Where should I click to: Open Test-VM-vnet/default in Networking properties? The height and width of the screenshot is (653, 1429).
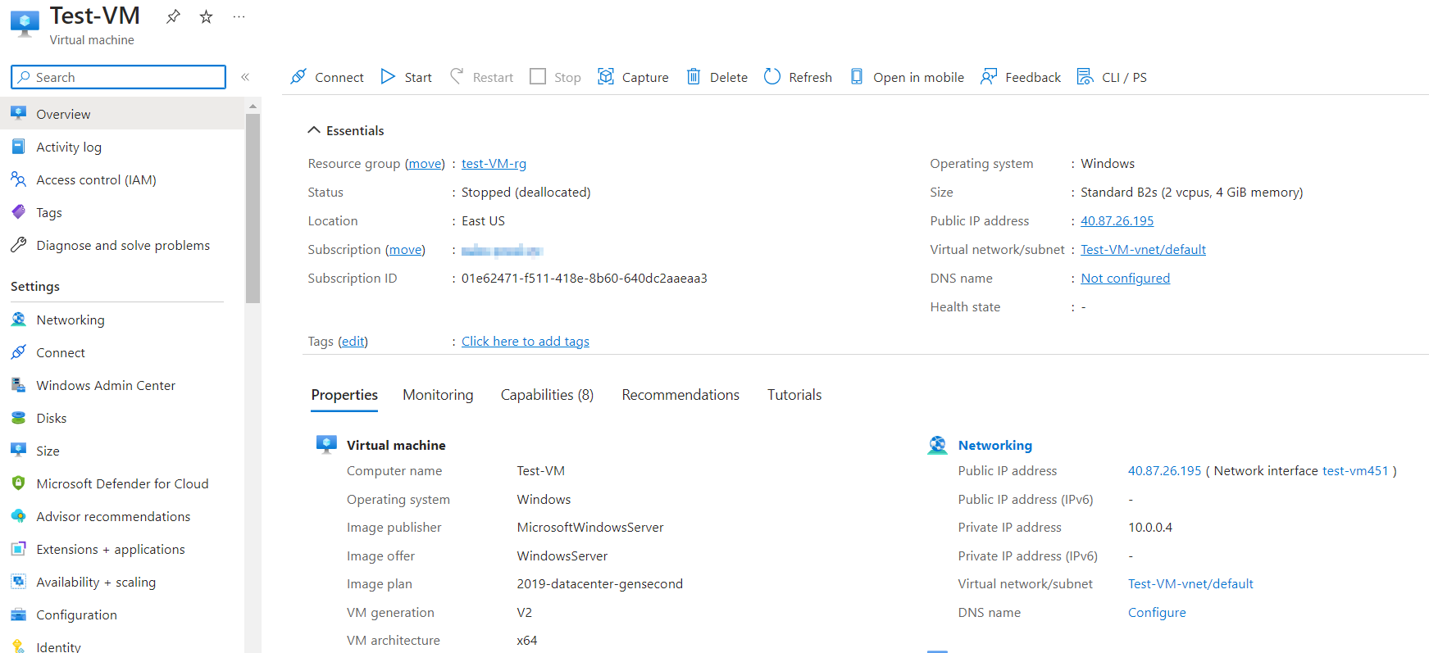(1190, 584)
